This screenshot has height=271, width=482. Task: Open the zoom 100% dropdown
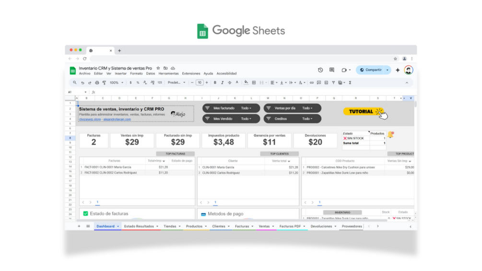pyautogui.click(x=117, y=82)
